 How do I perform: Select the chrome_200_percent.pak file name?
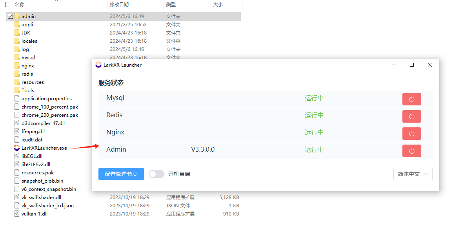50,115
